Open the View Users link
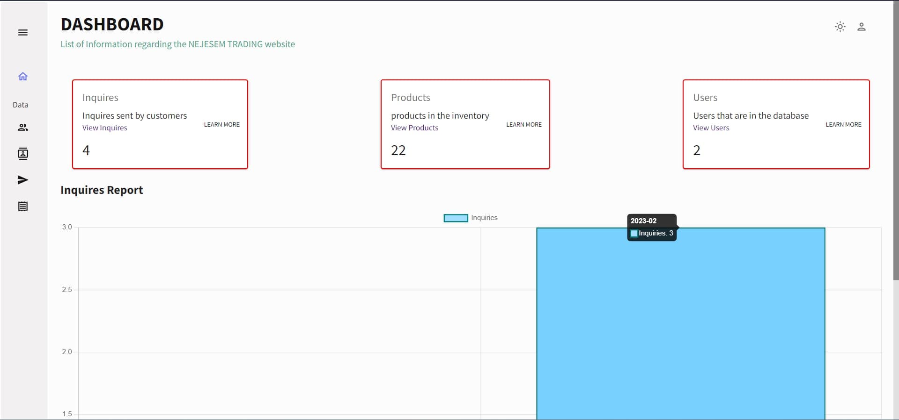Screen dimensions: 899x420 click(x=711, y=128)
